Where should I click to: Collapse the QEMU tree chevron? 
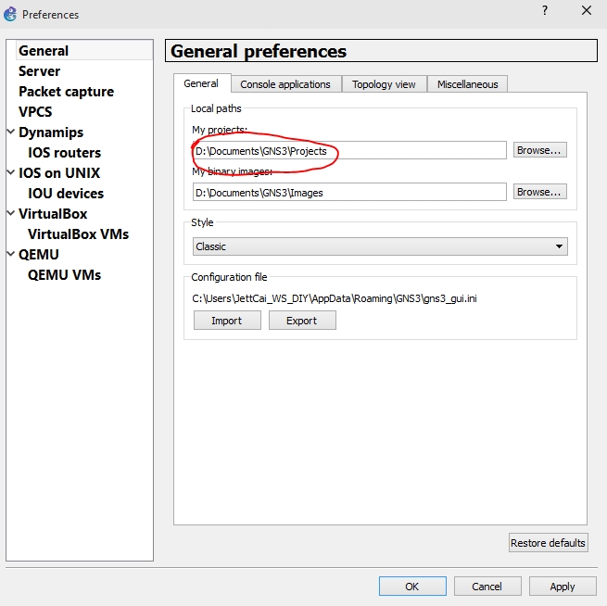pos(11,254)
